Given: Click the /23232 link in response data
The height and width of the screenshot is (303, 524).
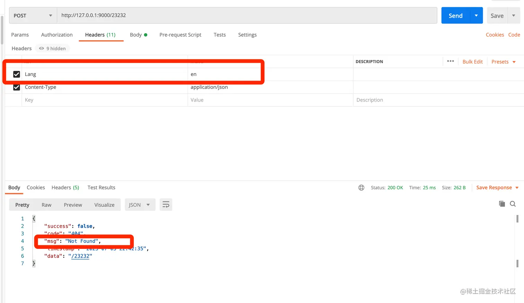Looking at the screenshot, I should (x=80, y=256).
